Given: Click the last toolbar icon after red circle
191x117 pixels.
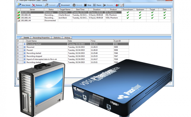Looking at the screenshot, I should pyautogui.click(x=122, y=5).
